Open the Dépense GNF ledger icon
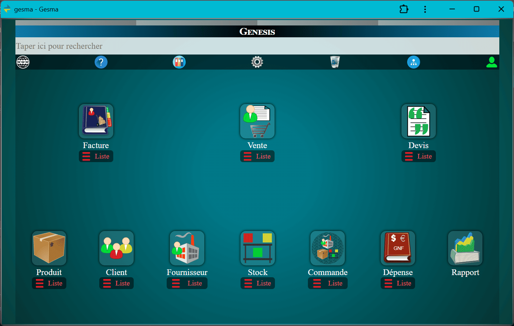This screenshot has width=514, height=326. tap(398, 248)
